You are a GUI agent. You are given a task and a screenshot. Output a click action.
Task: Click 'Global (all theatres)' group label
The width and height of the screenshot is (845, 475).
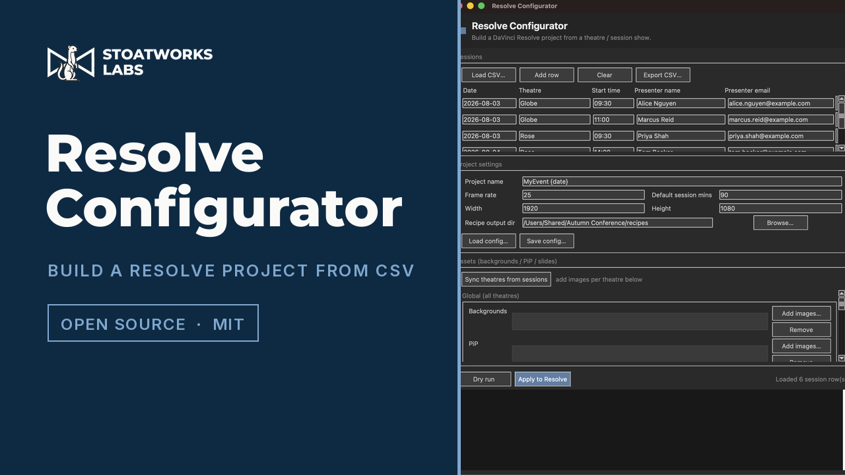click(x=490, y=296)
